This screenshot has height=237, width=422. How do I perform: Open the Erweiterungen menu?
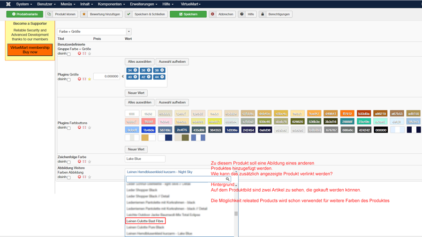pos(143,4)
